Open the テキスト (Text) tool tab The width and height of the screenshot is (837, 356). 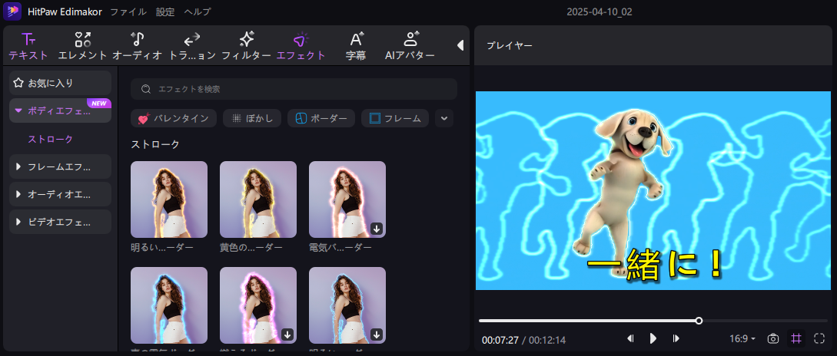28,46
